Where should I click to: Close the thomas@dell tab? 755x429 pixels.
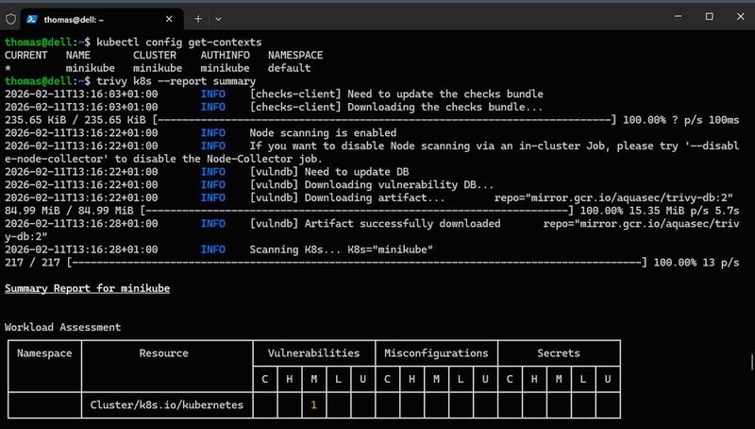coord(169,19)
